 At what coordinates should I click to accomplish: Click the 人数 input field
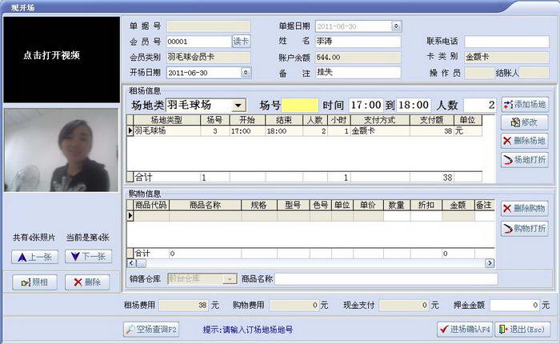point(479,105)
